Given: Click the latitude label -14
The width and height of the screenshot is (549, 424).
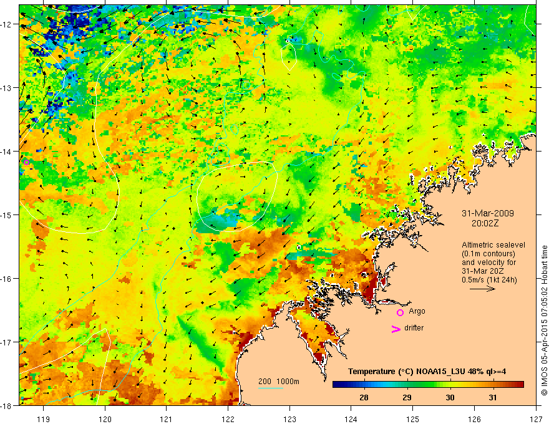Looking at the screenshot, I should [x=7, y=152].
